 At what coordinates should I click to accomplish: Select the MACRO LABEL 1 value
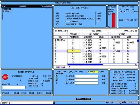(x=134, y=91)
